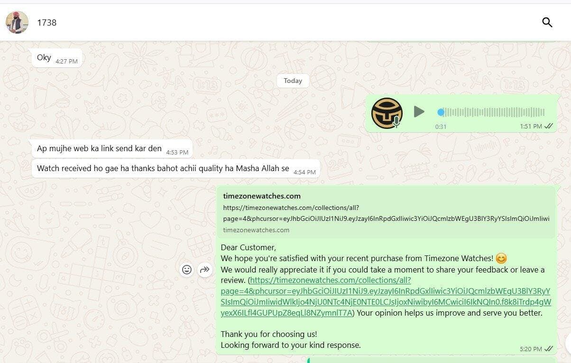Open the search icon in chat header
This screenshot has height=363, width=571.
pos(547,22)
